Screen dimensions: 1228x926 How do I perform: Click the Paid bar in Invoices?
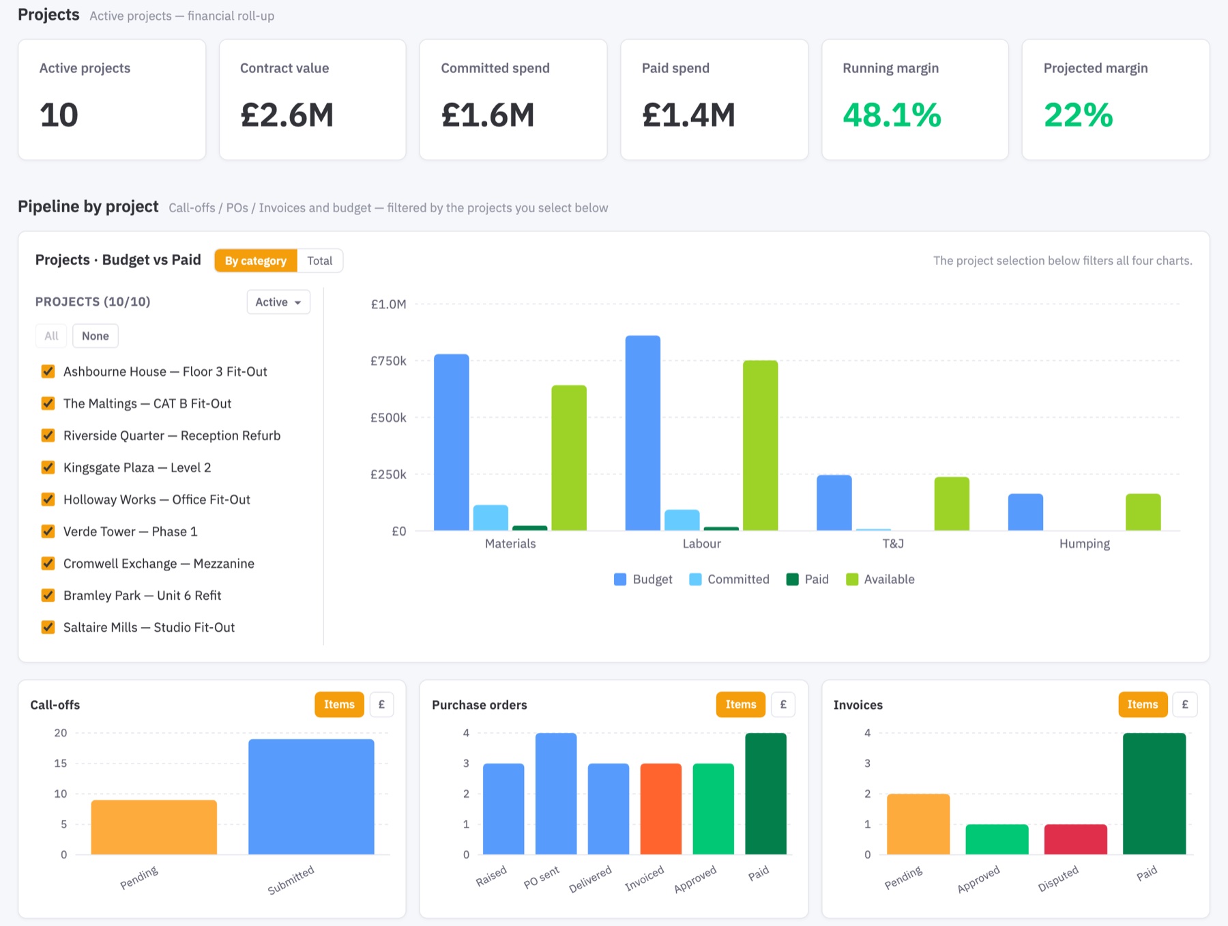point(1154,794)
